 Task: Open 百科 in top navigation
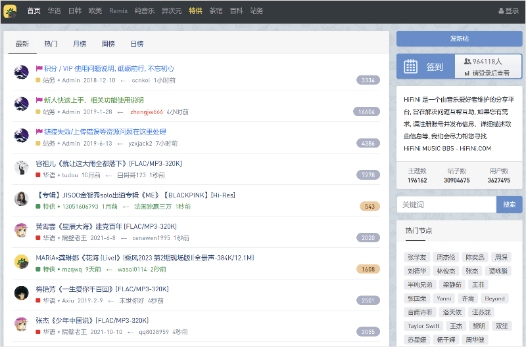[237, 11]
